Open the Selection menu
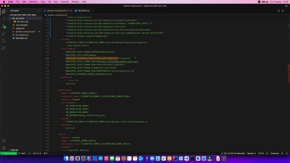The image size is (290, 163). [33, 2]
